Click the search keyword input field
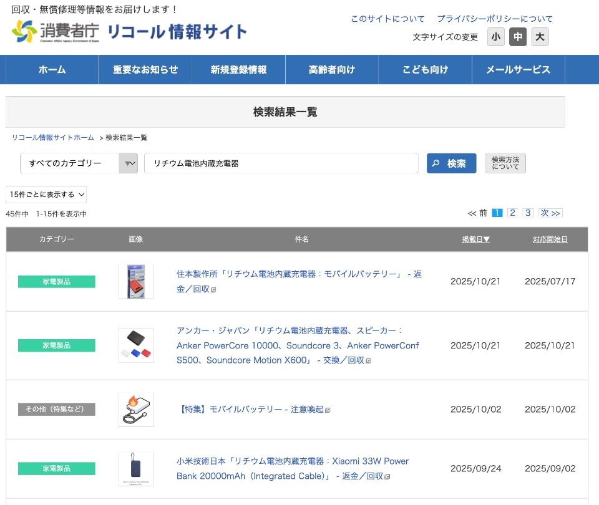This screenshot has width=599, height=505. tap(281, 163)
